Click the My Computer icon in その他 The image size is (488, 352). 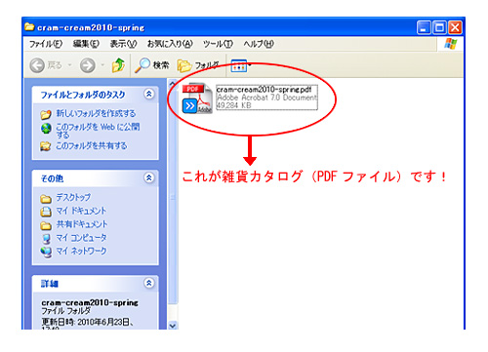tap(47, 239)
